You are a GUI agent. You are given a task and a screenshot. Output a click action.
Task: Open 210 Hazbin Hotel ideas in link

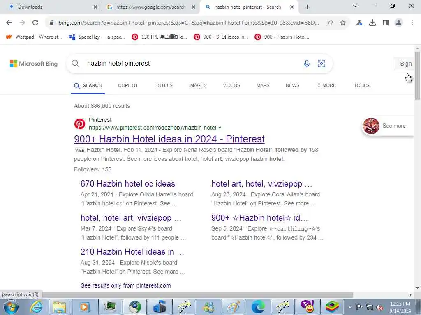[x=132, y=252]
